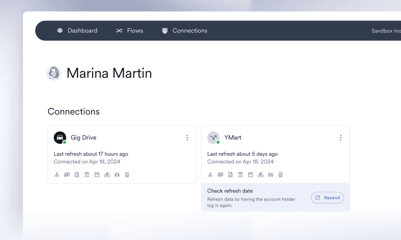Open the three-dot menu on the YMart card
The height and width of the screenshot is (240, 401).
click(x=341, y=137)
